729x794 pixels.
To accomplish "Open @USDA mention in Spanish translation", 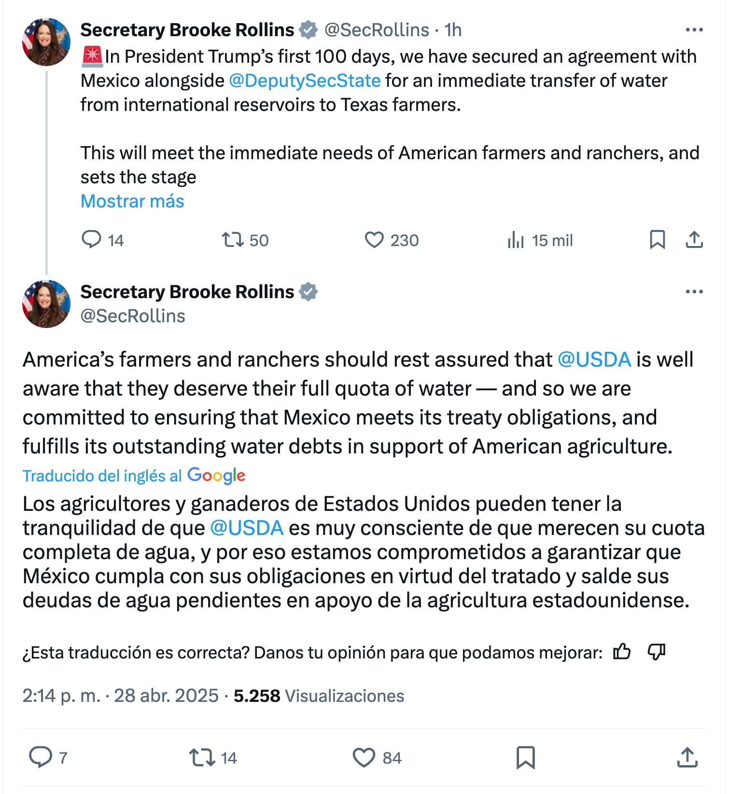I will coord(247,528).
